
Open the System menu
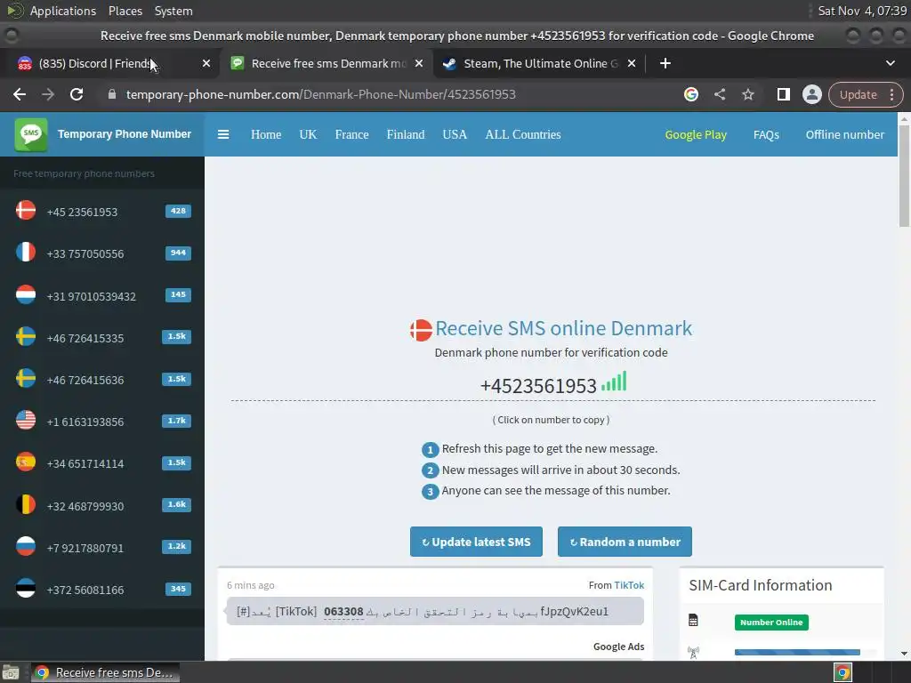[173, 11]
